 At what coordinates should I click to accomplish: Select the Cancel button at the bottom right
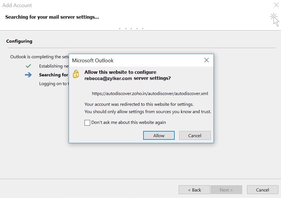click(262, 190)
